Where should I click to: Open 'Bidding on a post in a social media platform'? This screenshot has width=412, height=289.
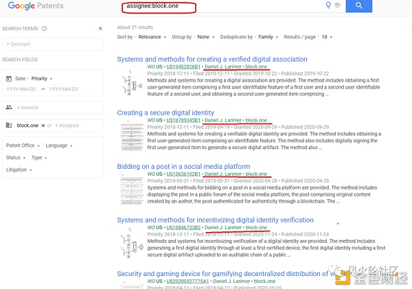click(x=183, y=166)
